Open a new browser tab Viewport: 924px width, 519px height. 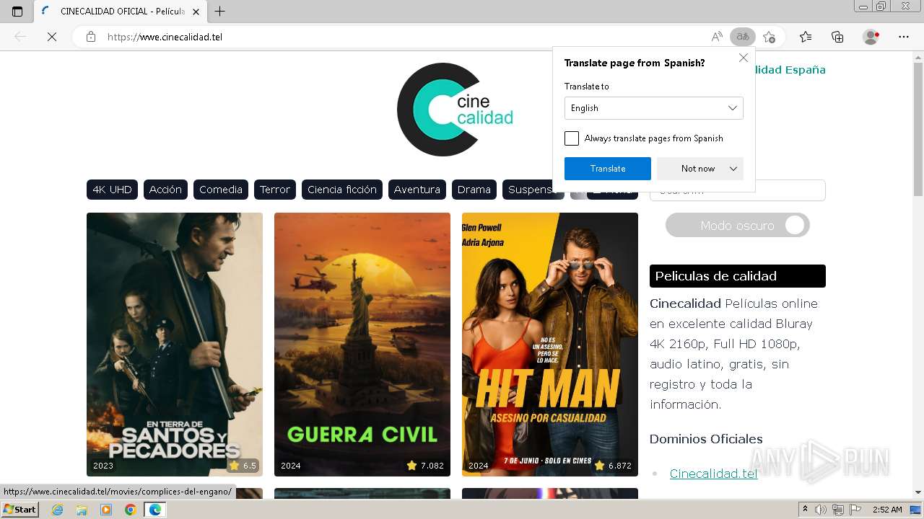click(220, 12)
